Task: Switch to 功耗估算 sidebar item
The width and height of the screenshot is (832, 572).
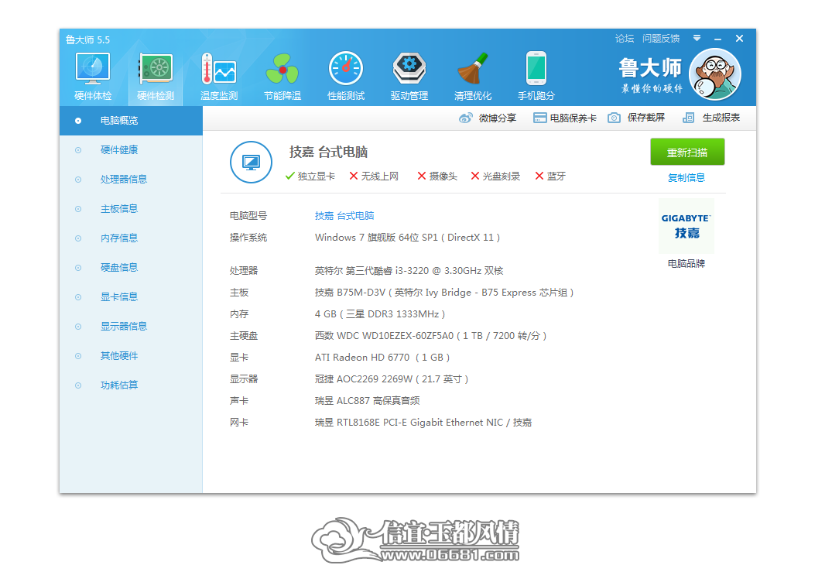Action: pyautogui.click(x=131, y=385)
